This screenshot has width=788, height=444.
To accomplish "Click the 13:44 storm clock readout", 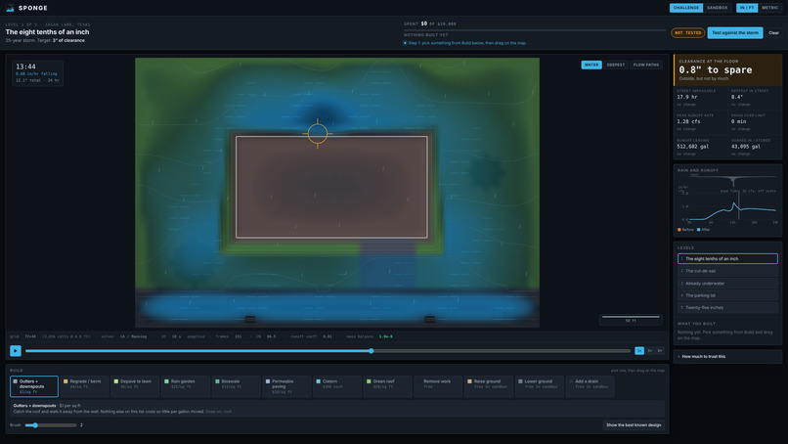I will click(x=25, y=67).
